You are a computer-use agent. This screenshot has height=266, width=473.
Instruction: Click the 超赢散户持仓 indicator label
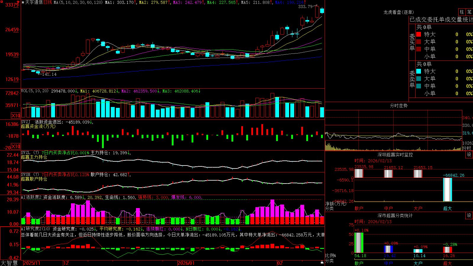click(34, 179)
